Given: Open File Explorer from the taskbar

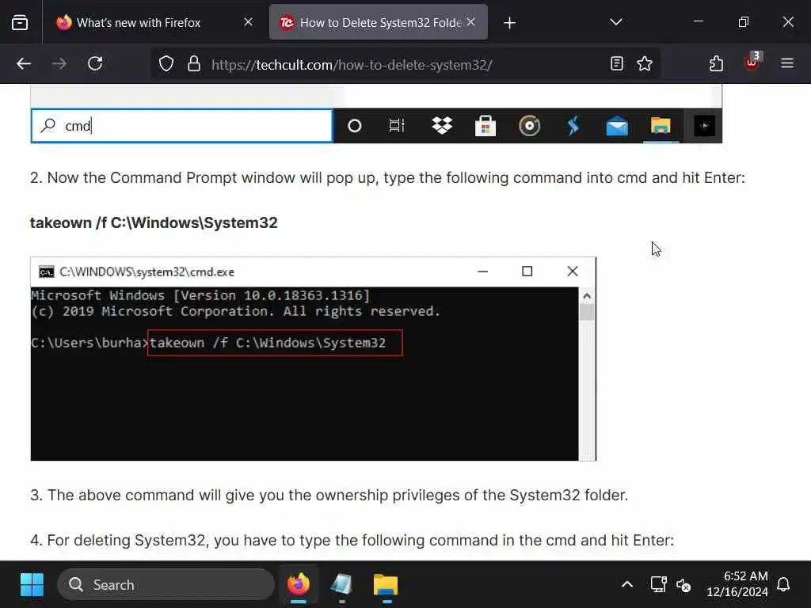Looking at the screenshot, I should click(x=386, y=585).
